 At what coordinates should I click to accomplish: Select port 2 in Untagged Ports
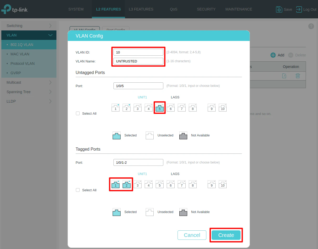[x=127, y=108]
